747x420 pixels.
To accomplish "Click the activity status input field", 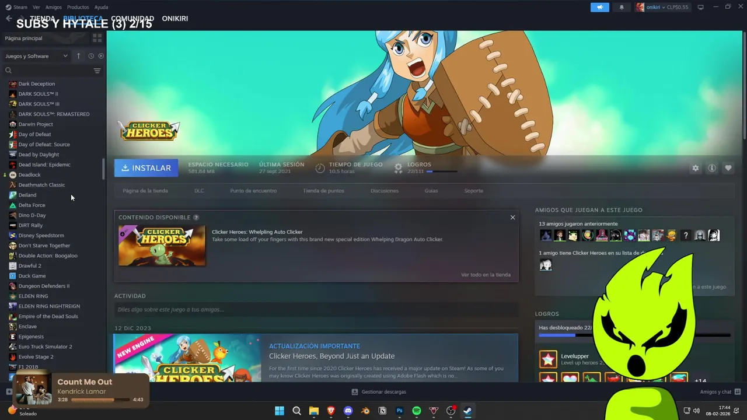I will 316,310.
